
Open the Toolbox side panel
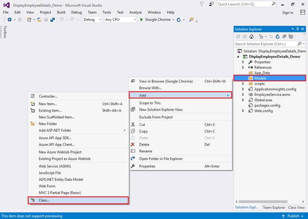pos(5,32)
